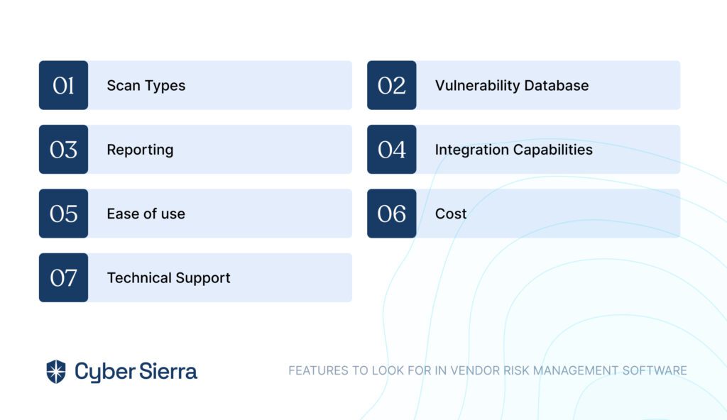Select the 06 number badge
The height and width of the screenshot is (420, 727).
click(x=392, y=214)
